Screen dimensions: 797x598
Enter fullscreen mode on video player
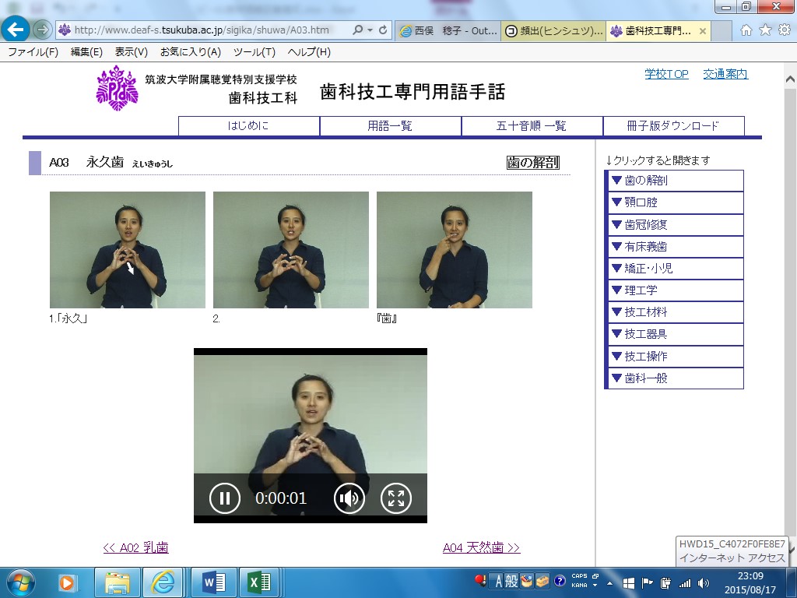(x=396, y=498)
